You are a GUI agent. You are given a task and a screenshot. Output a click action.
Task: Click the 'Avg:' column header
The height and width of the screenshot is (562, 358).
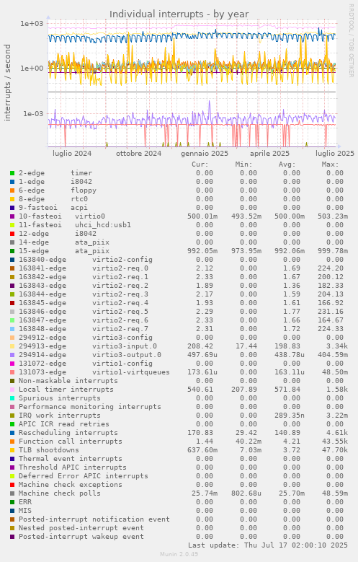click(x=287, y=164)
